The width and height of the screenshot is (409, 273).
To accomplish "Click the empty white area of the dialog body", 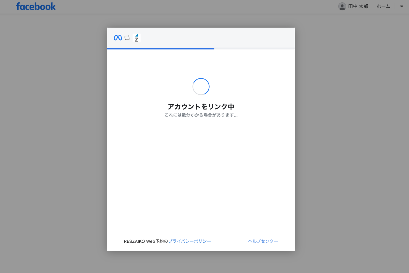I will click(201, 176).
